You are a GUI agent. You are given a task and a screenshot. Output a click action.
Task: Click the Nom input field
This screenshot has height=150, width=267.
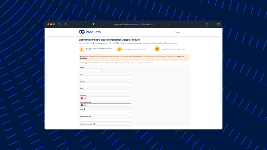[x=105, y=77]
